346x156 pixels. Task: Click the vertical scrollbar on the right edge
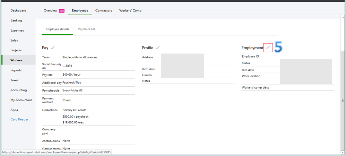click(343, 100)
